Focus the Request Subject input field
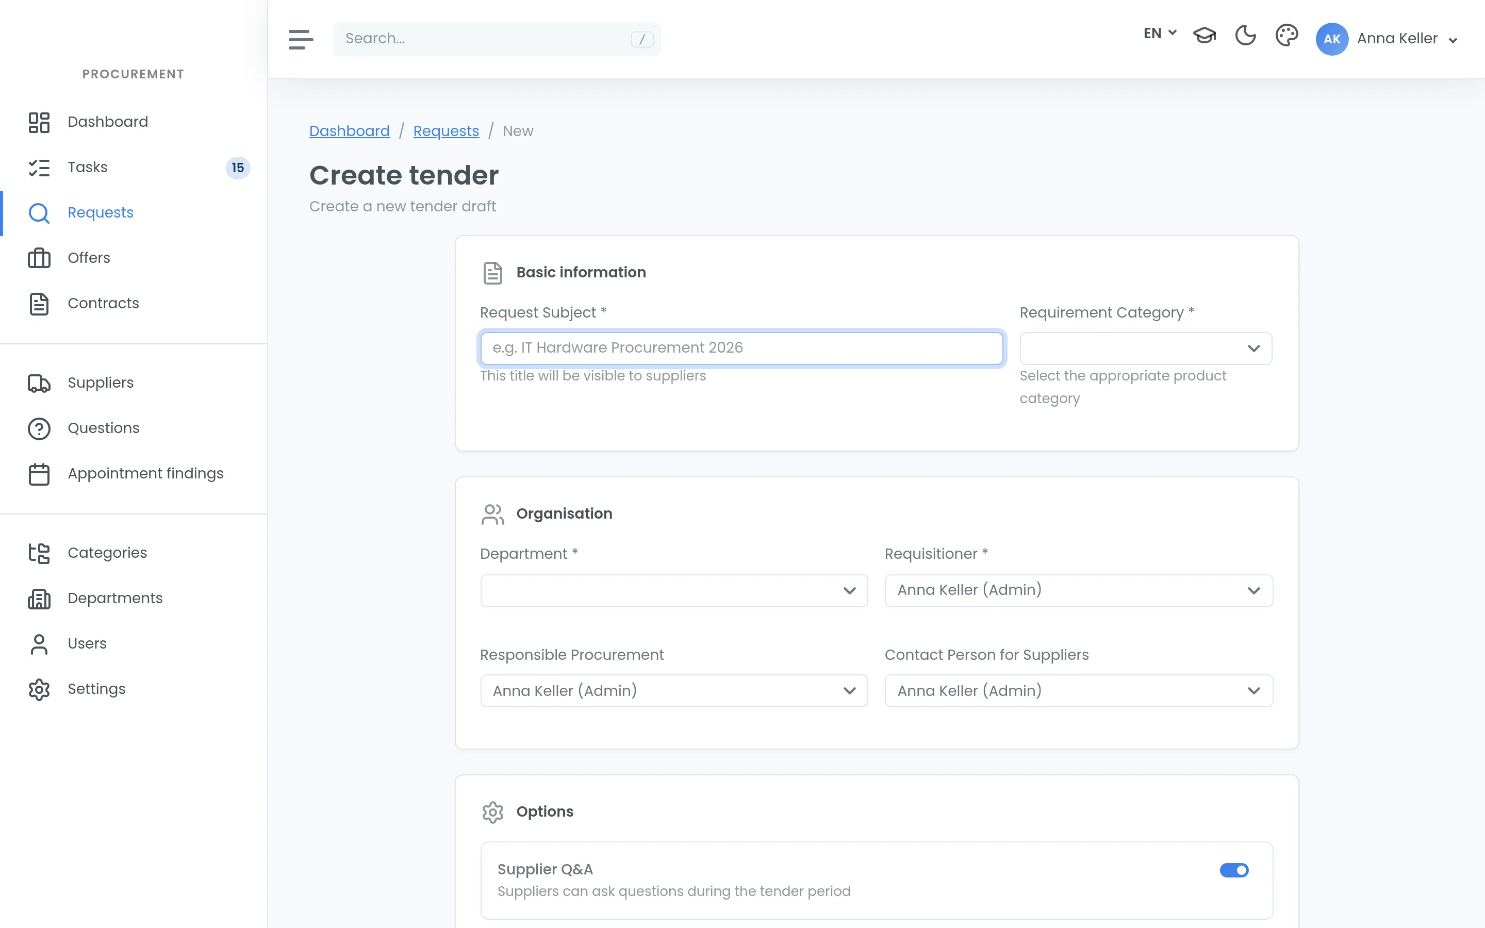 (x=741, y=348)
